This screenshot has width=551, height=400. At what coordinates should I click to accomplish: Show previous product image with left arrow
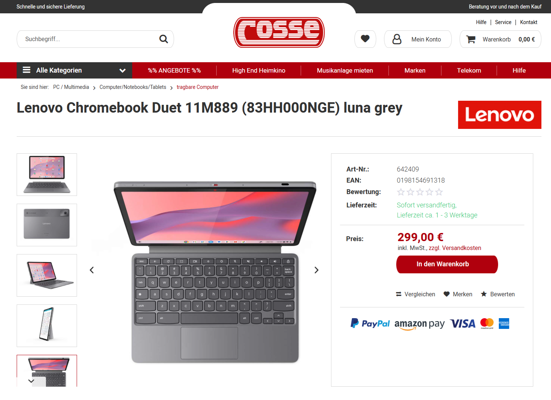coord(92,270)
